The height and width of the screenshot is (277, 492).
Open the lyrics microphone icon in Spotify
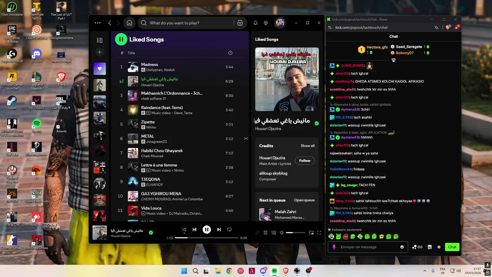257,232
